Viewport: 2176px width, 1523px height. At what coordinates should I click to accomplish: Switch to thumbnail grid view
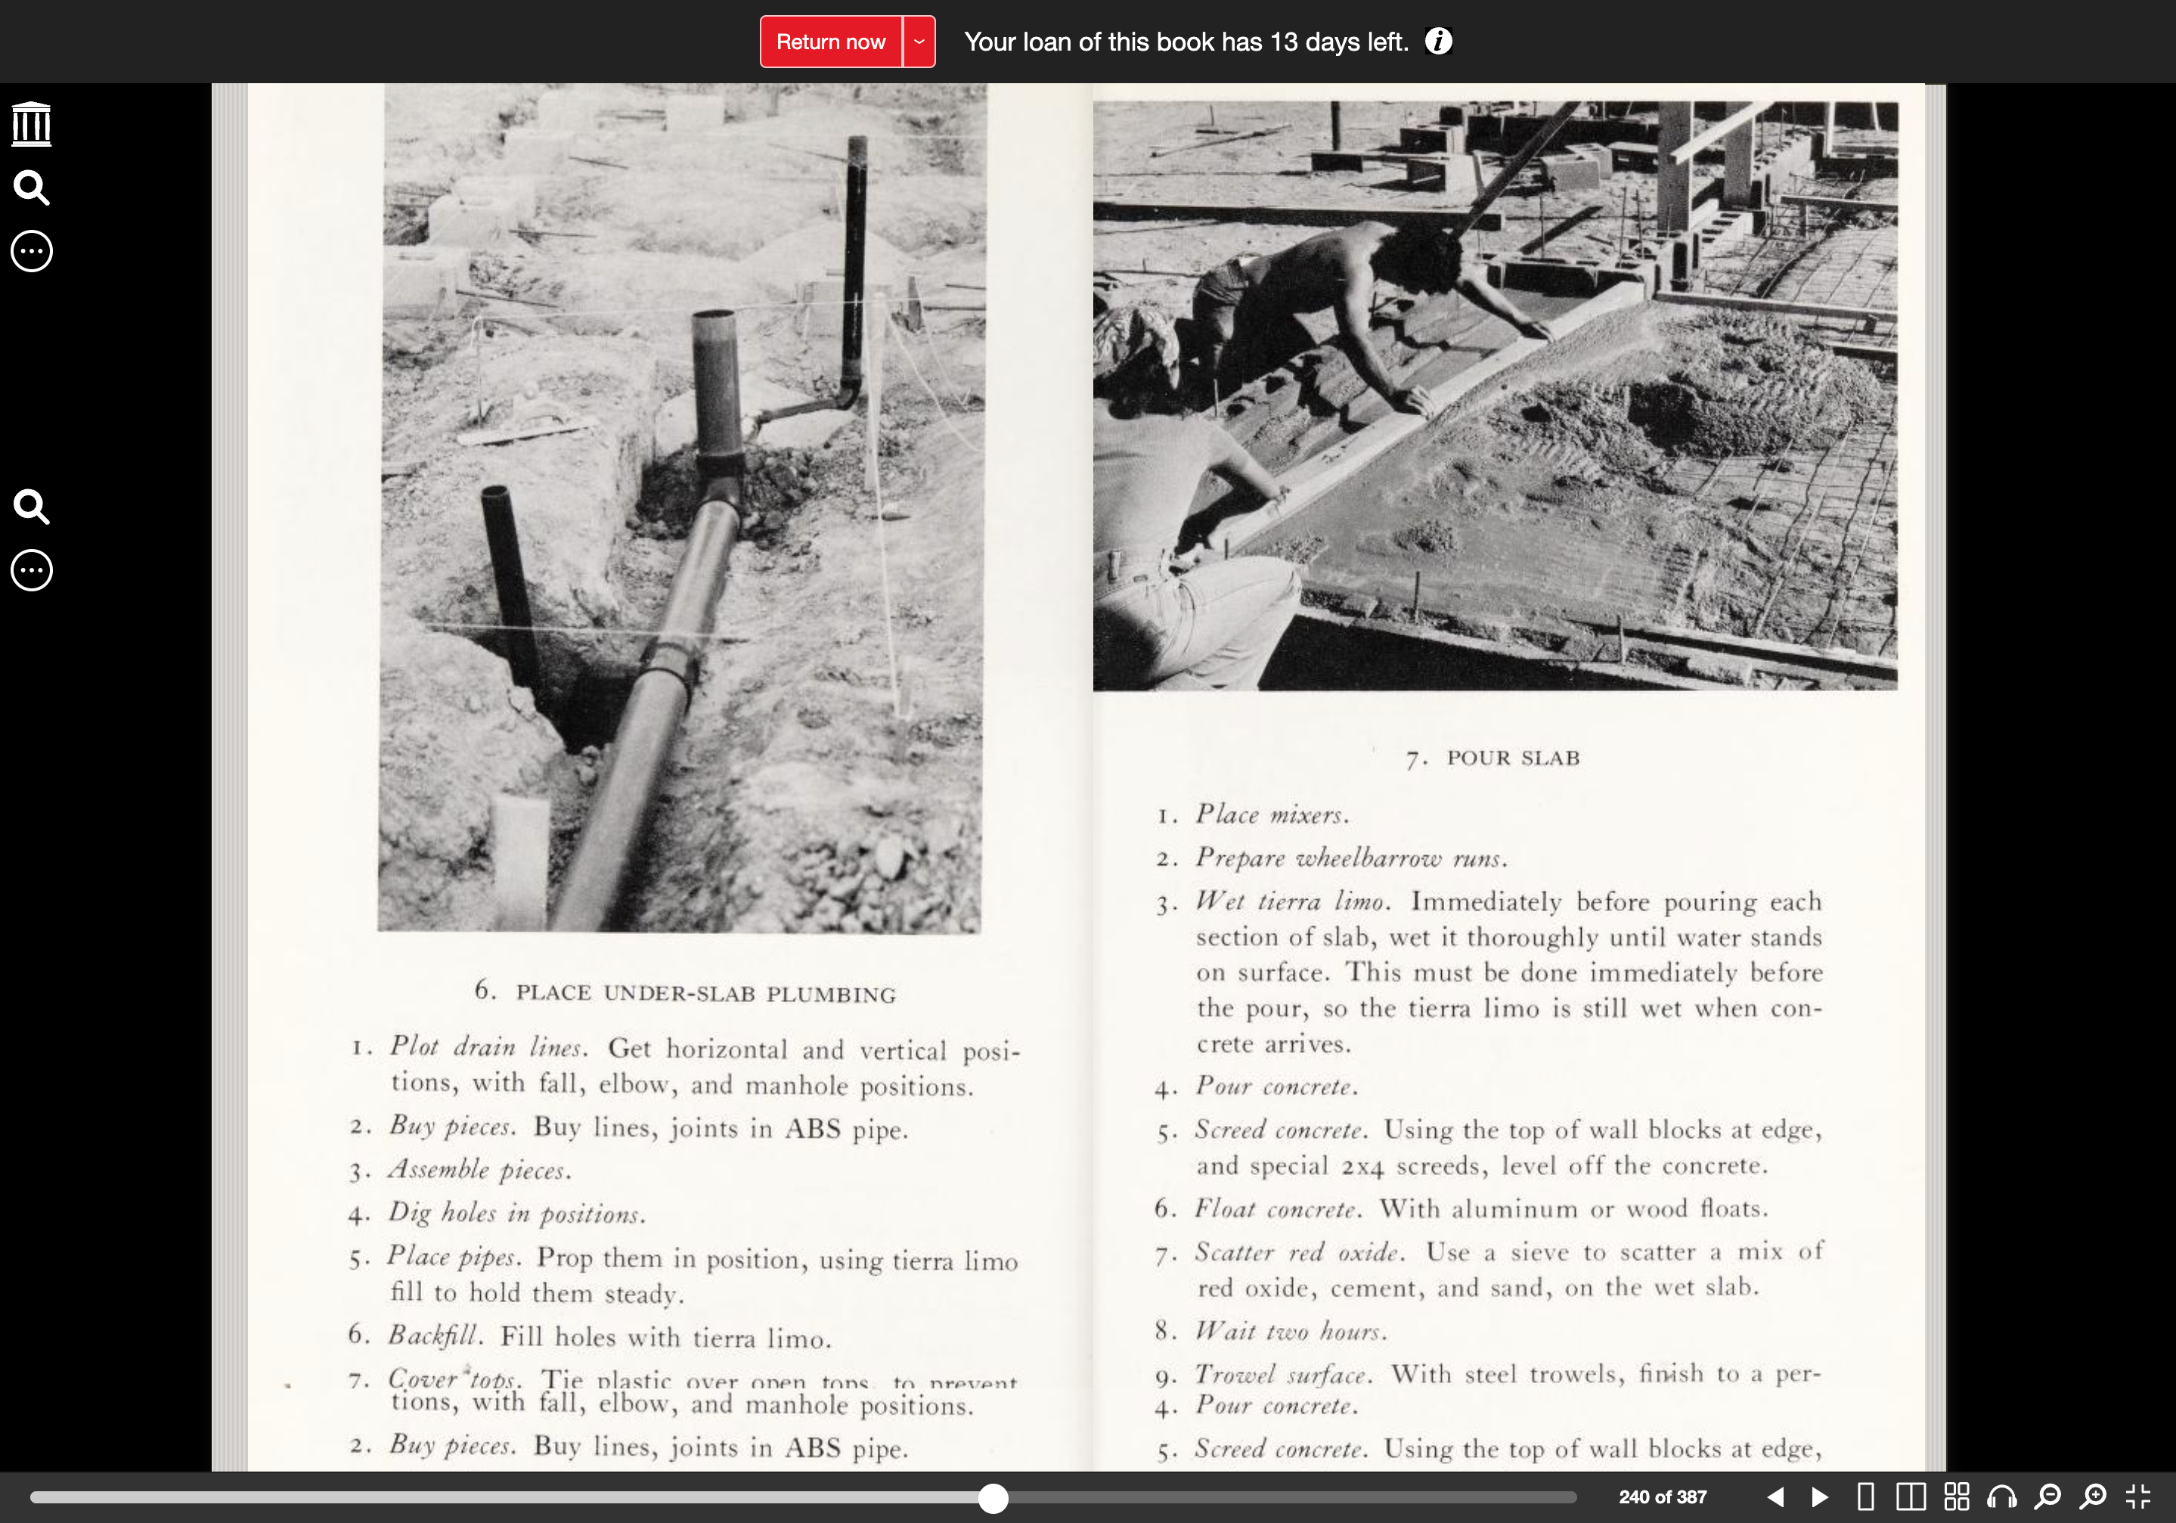(x=1956, y=1497)
